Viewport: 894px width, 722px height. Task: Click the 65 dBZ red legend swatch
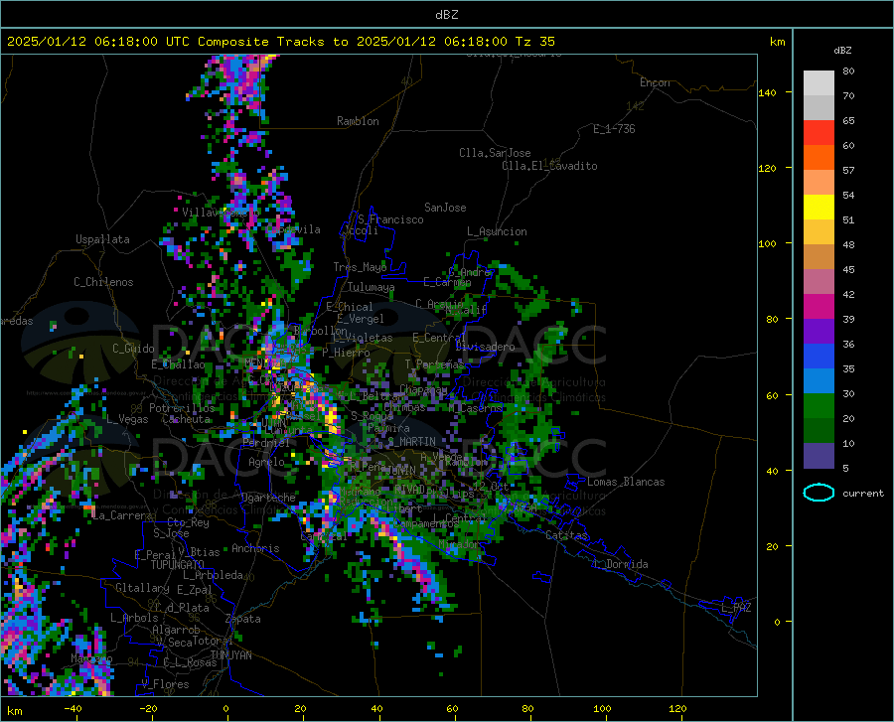[x=819, y=133]
